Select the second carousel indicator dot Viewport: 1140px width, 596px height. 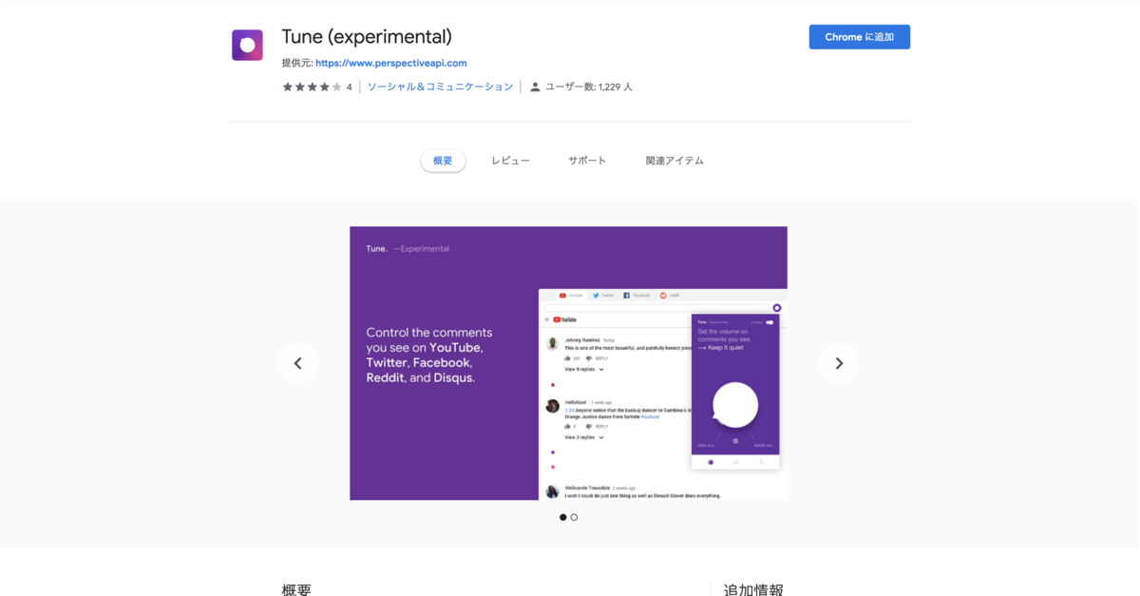tap(574, 517)
